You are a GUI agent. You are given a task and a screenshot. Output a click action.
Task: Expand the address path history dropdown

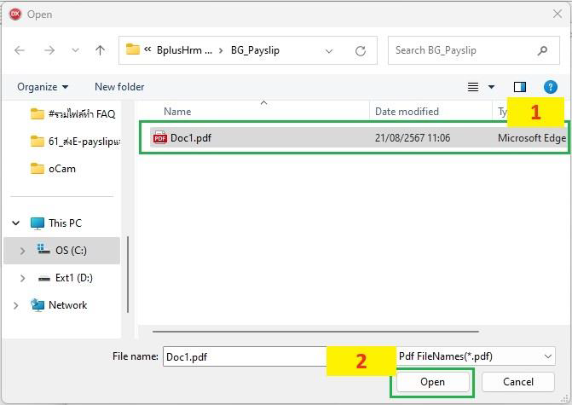tap(329, 50)
